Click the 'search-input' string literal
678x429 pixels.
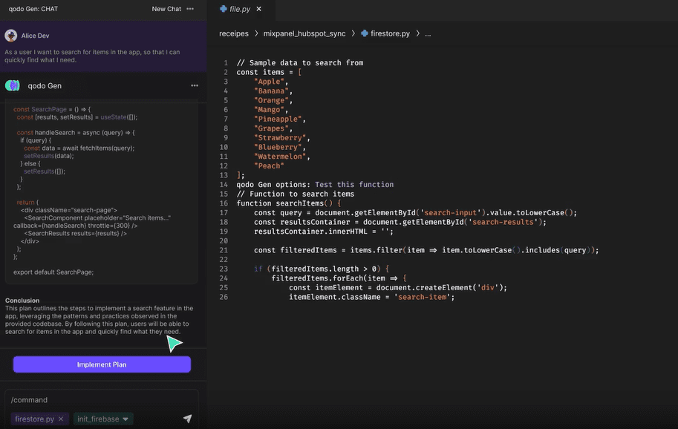click(450, 212)
